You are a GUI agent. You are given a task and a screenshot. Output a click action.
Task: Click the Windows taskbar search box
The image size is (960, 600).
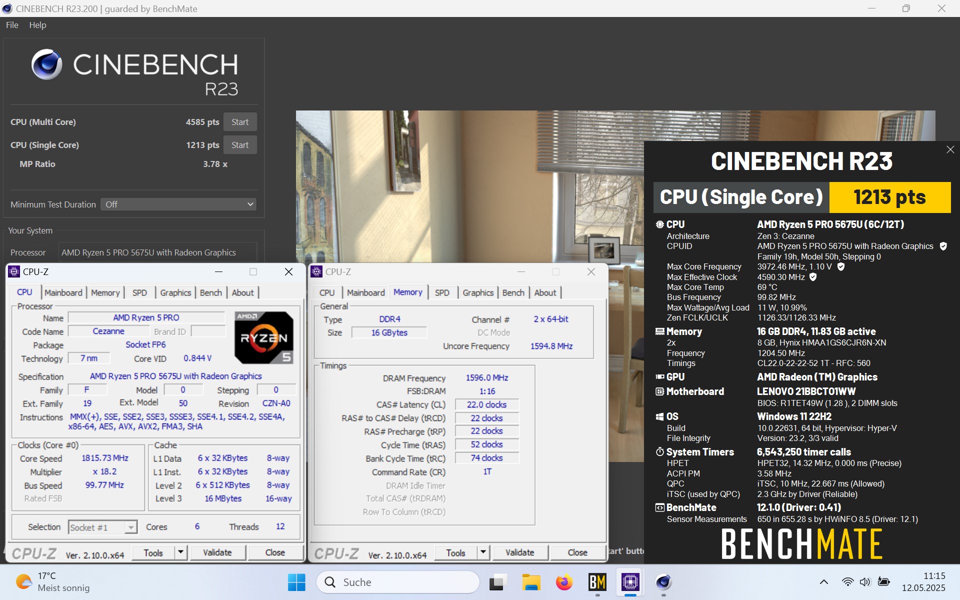pos(398,582)
